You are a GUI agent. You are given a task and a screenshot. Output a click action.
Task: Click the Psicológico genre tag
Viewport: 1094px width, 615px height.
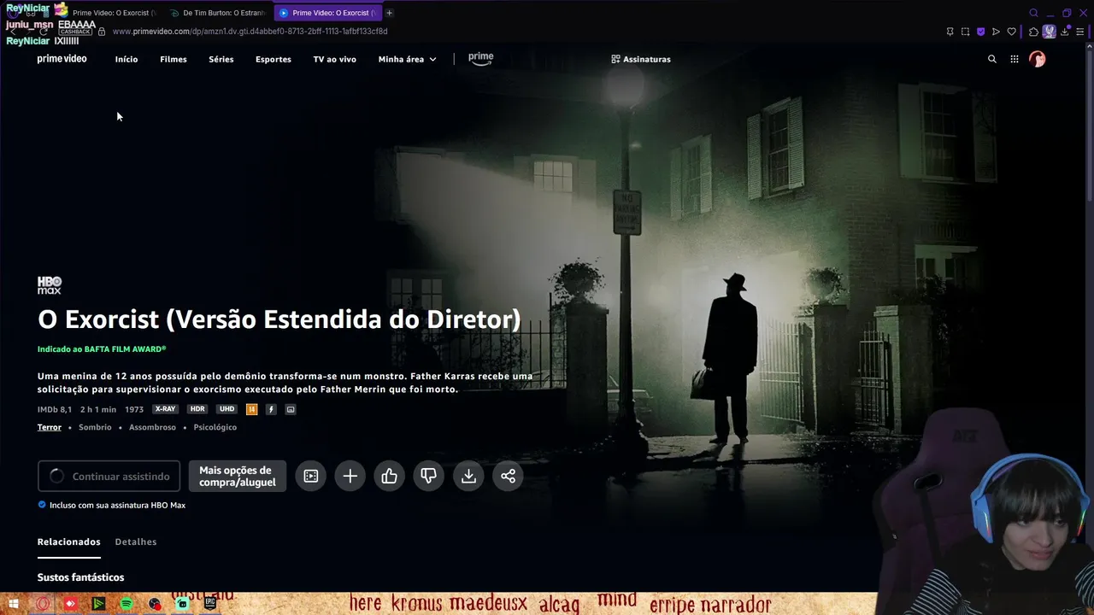click(x=215, y=427)
